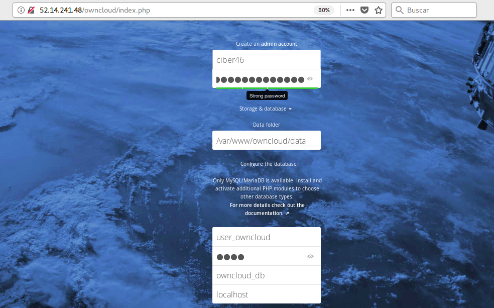The image size is (494, 308).
Task: Click the 'Configure the database' label
Action: coord(269,164)
